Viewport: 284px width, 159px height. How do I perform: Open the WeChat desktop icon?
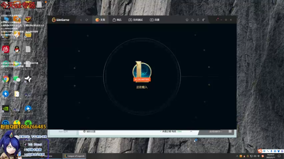tap(17, 79)
